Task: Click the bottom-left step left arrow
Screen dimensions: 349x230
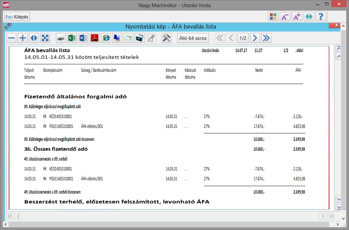Action: click(x=18, y=216)
